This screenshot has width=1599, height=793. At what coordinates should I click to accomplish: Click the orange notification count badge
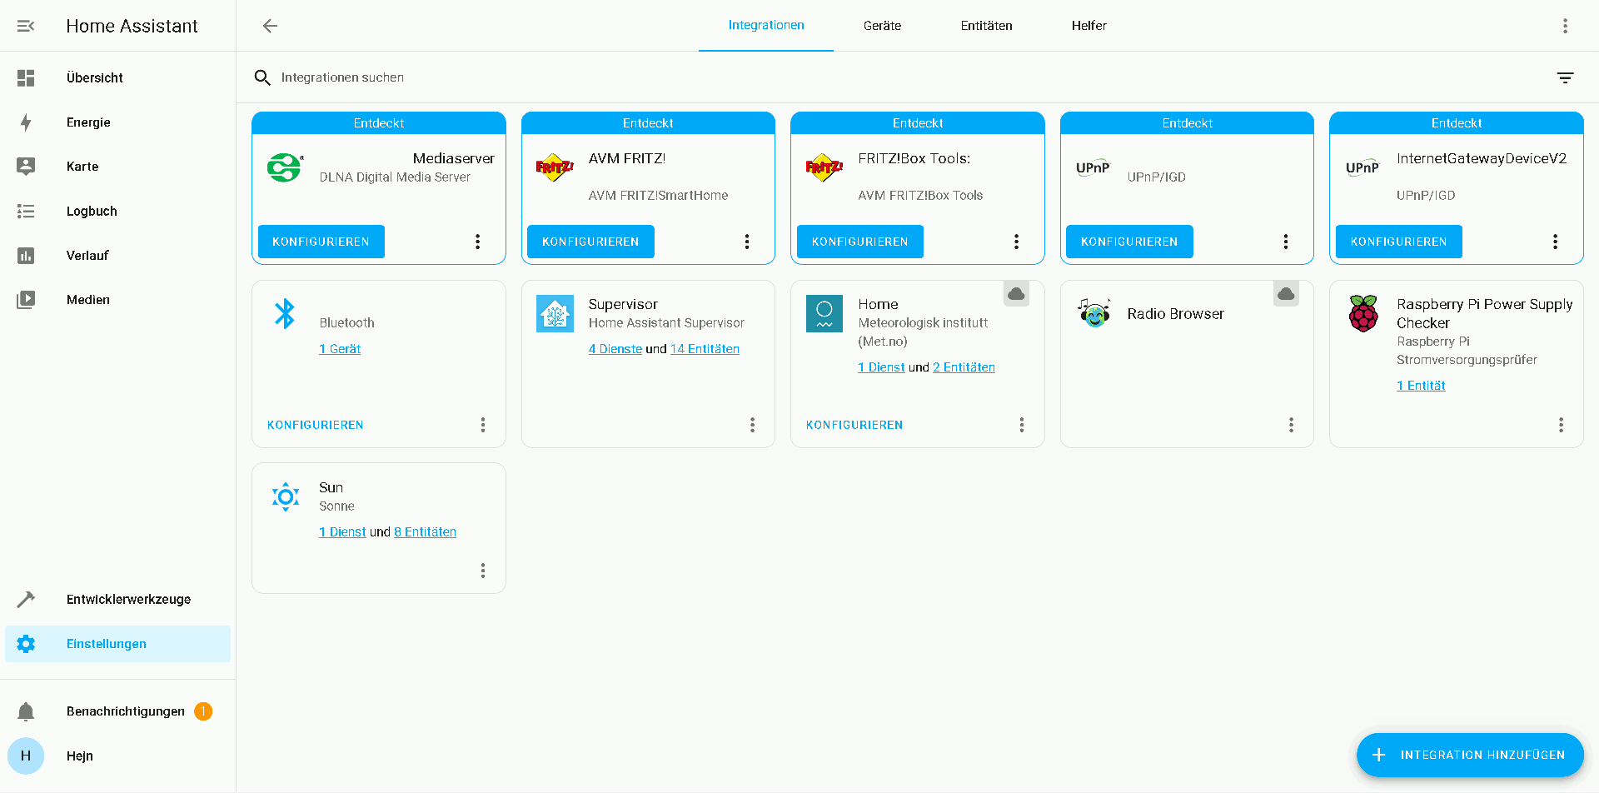[x=203, y=711]
